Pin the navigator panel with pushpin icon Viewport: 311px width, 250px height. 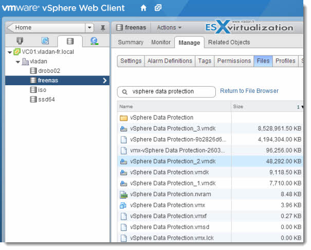click(103, 28)
